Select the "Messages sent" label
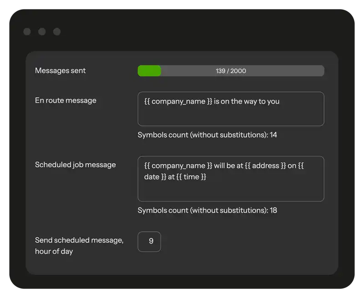Screen dimensions: 364x298 [x=60, y=70]
